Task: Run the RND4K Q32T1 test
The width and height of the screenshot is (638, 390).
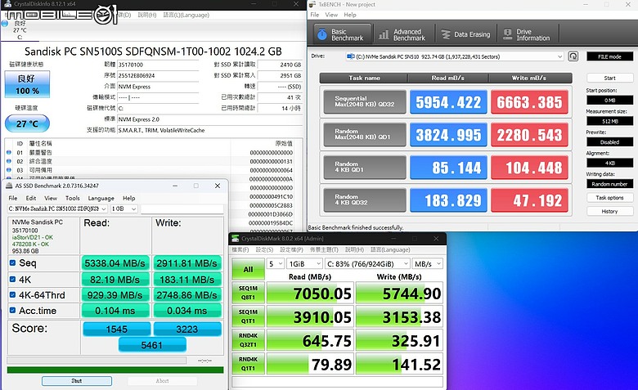Action: [x=248, y=340]
